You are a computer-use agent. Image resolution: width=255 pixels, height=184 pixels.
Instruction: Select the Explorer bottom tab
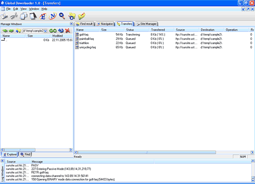pyautogui.click(x=10, y=154)
